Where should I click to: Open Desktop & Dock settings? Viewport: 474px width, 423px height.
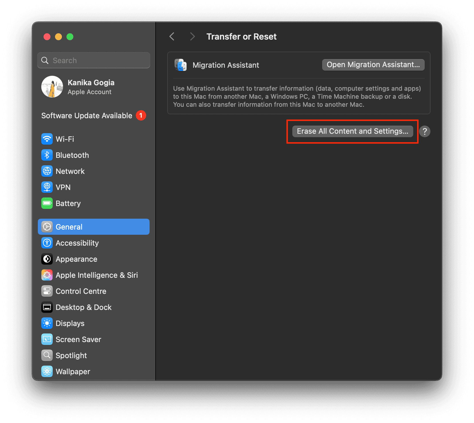tap(83, 307)
